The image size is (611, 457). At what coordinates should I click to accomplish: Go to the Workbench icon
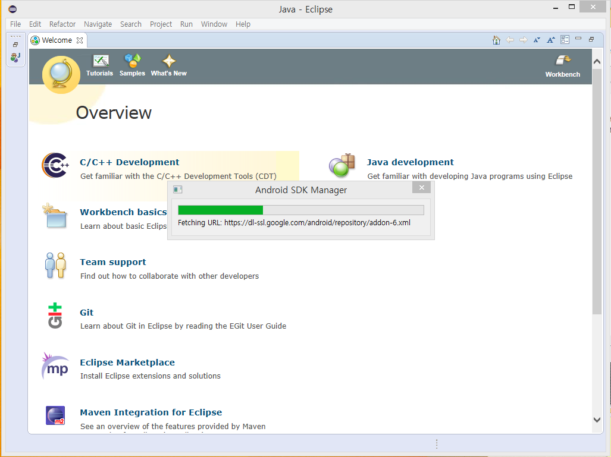click(563, 61)
